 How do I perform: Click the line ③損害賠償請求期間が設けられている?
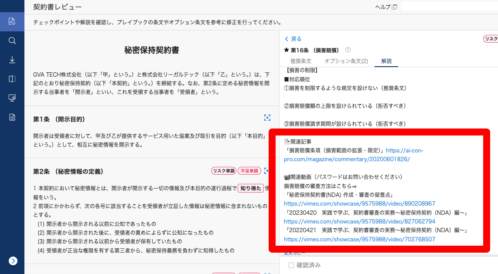coord(345,124)
